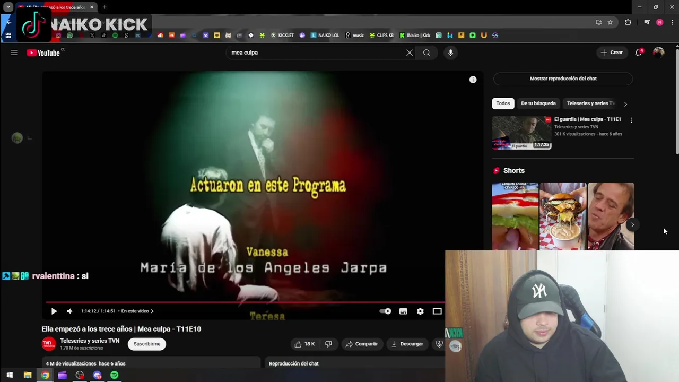Viewport: 679px width, 382px height.
Task: Open the CLIPS KB bookmark
Action: (x=382, y=36)
